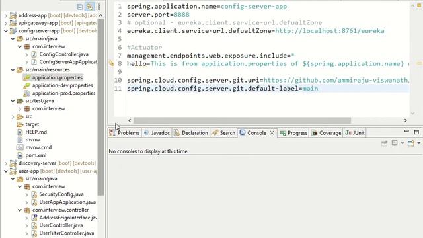Open the Open Console dropdown arrow
Image resolution: width=423 pixels, height=238 pixels.
coord(418,143)
